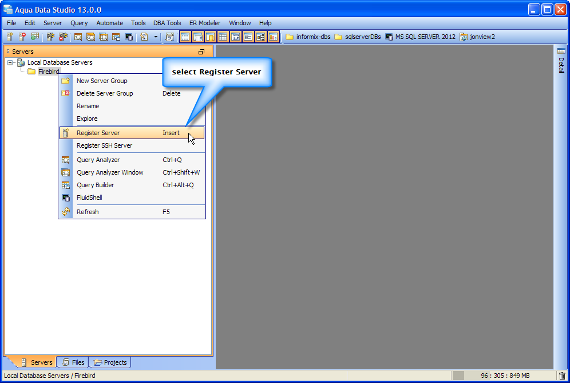Toggle the first highlighted table grid button
Screen dimensions: 570x383
(185, 37)
